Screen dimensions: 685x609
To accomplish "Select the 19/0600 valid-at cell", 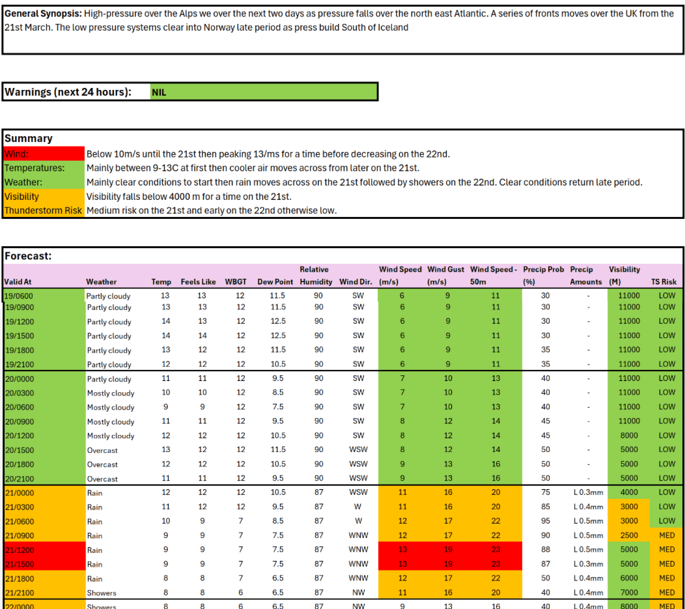I will point(44,296).
